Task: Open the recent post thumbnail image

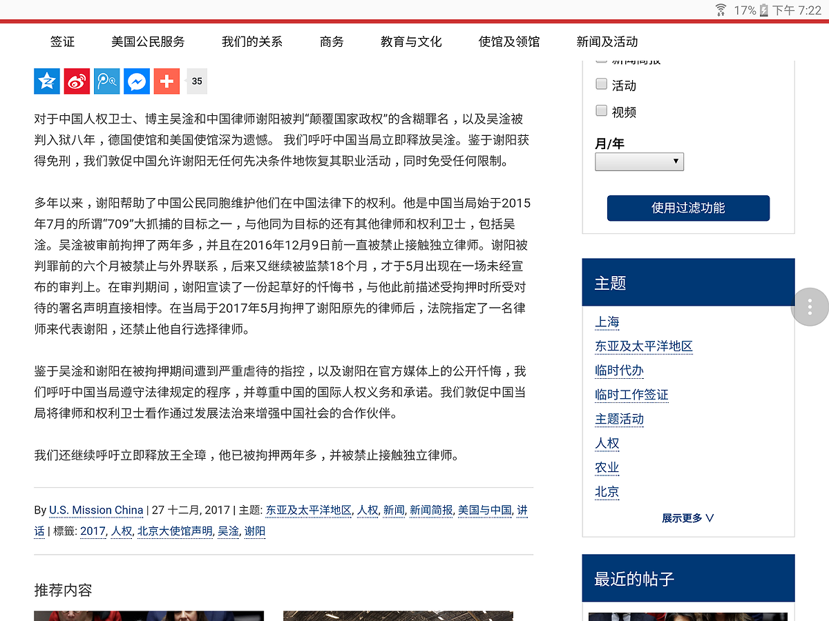Action: (688, 617)
